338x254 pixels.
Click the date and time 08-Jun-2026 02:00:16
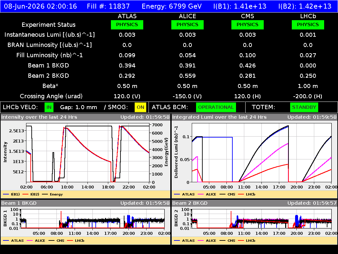pyautogui.click(x=40, y=6)
